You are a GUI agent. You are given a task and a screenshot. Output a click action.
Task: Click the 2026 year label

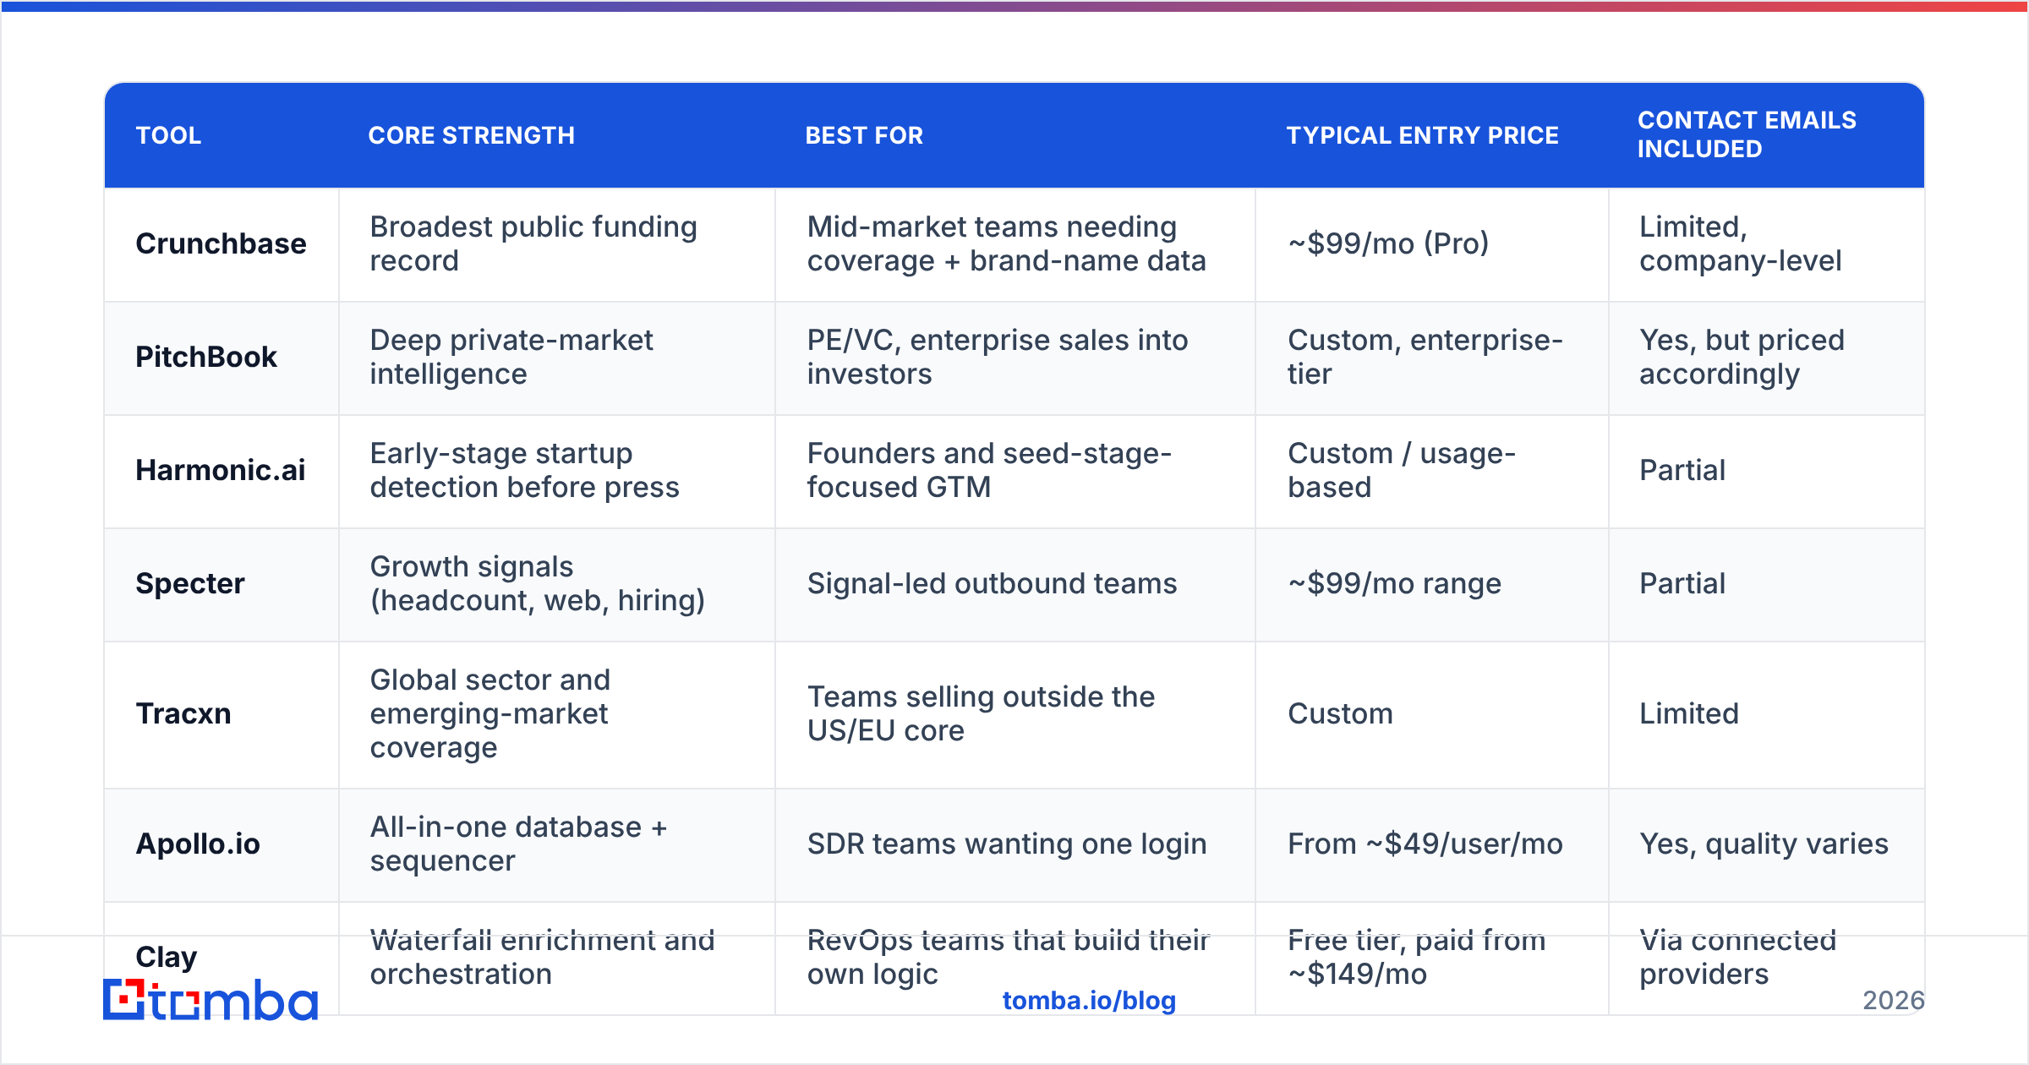pos(1894,1001)
